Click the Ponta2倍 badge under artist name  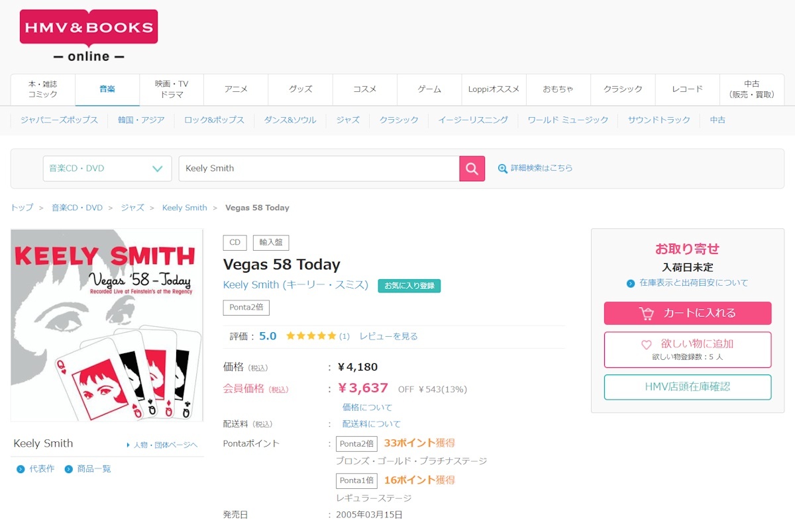point(246,308)
